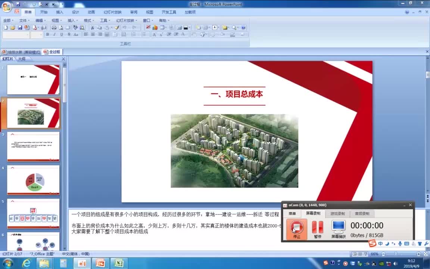The width and height of the screenshot is (430, 269).
Task: Click Align Text Right icon
Action: coord(100,35)
